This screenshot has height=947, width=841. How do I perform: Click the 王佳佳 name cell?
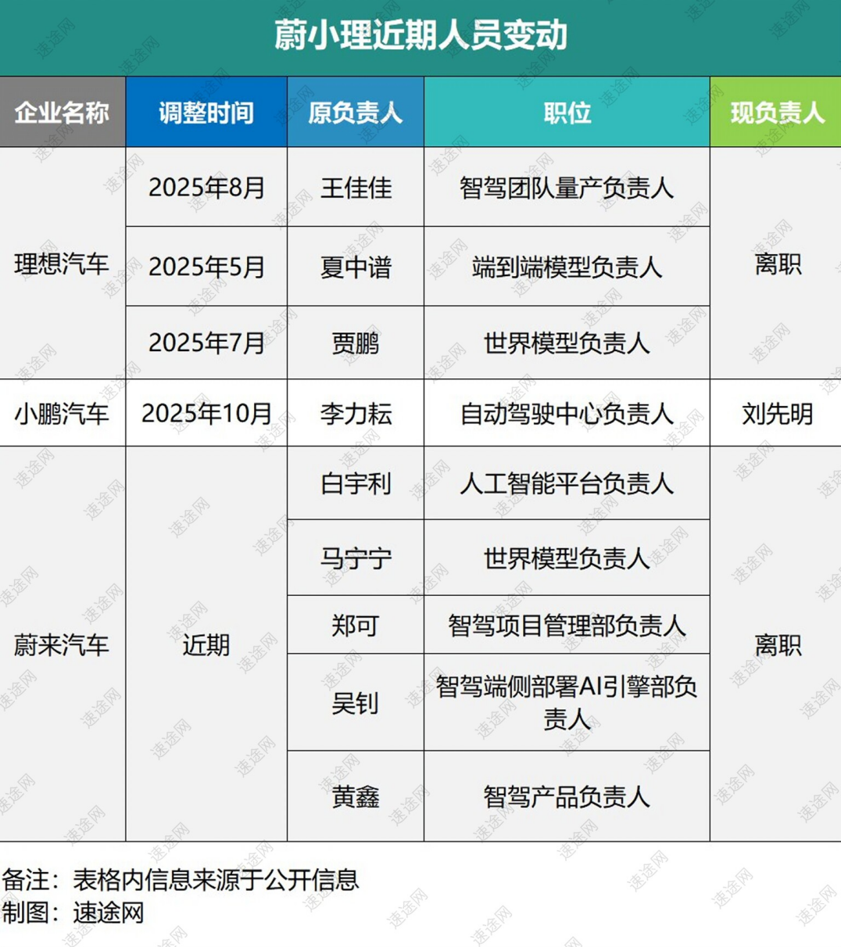coord(356,188)
